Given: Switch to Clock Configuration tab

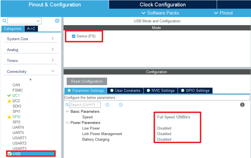Looking at the screenshot, I should [163, 4].
